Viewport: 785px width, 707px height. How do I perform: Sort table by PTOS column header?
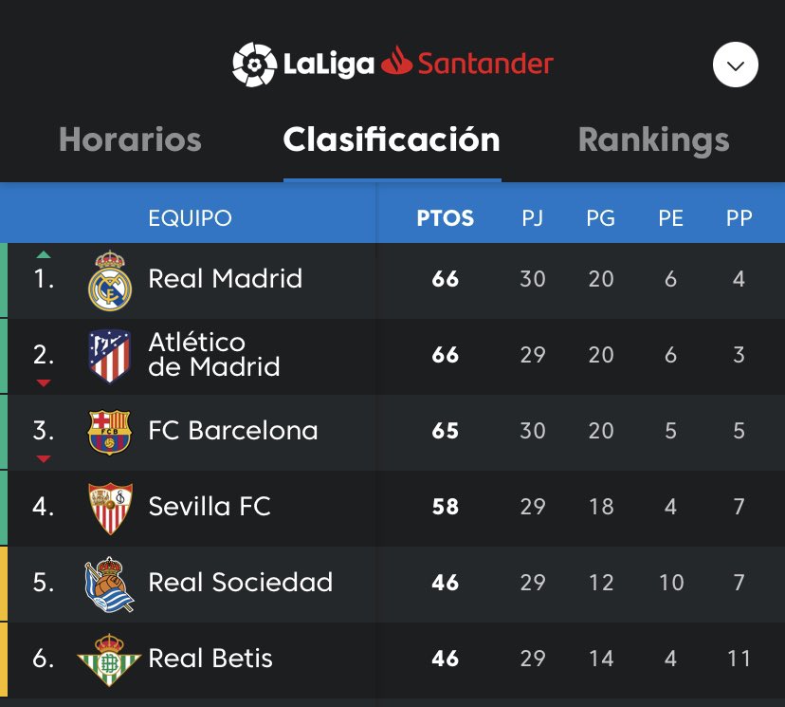coord(445,218)
